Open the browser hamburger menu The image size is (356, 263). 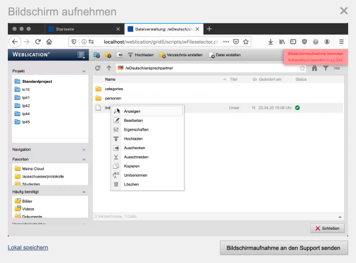341,42
